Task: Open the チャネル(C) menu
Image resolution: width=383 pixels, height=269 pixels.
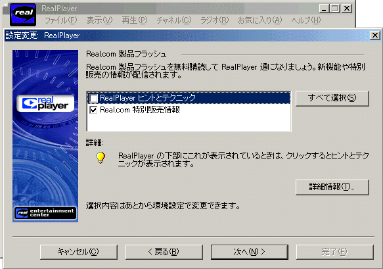Action: pyautogui.click(x=174, y=20)
